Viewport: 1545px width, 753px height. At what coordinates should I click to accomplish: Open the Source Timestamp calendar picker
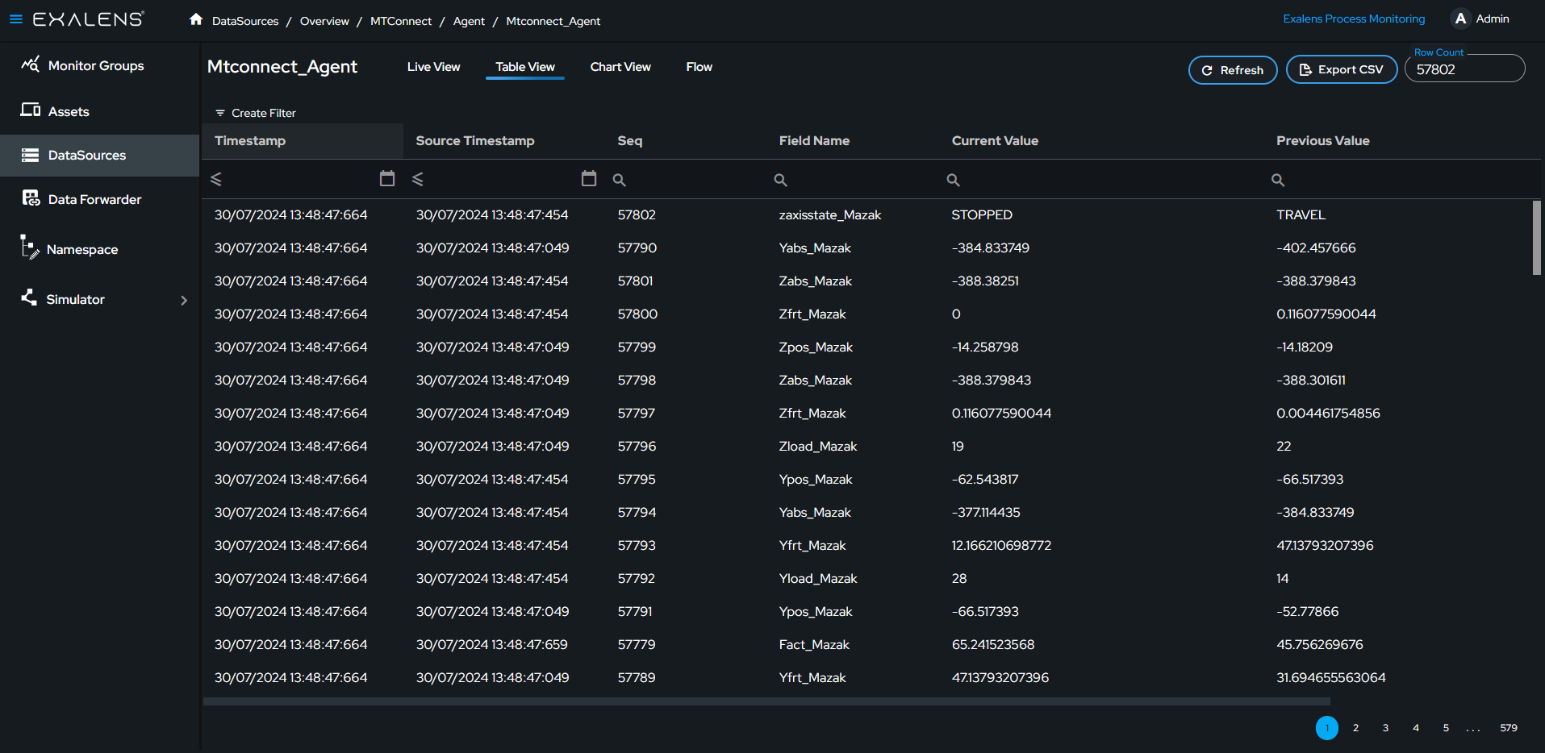tap(589, 178)
